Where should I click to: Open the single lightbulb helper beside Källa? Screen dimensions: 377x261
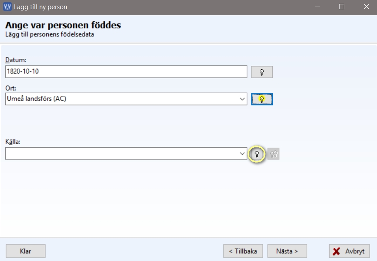[x=257, y=154]
